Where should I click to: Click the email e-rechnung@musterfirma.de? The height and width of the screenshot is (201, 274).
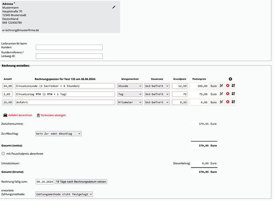20,30
